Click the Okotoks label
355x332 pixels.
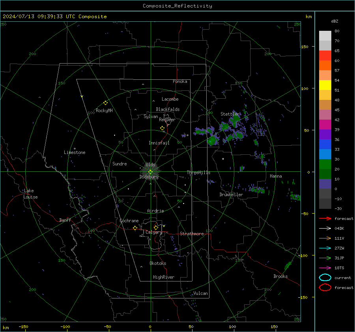click(158, 263)
